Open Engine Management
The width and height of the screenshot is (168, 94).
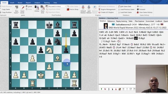pos(107,9)
